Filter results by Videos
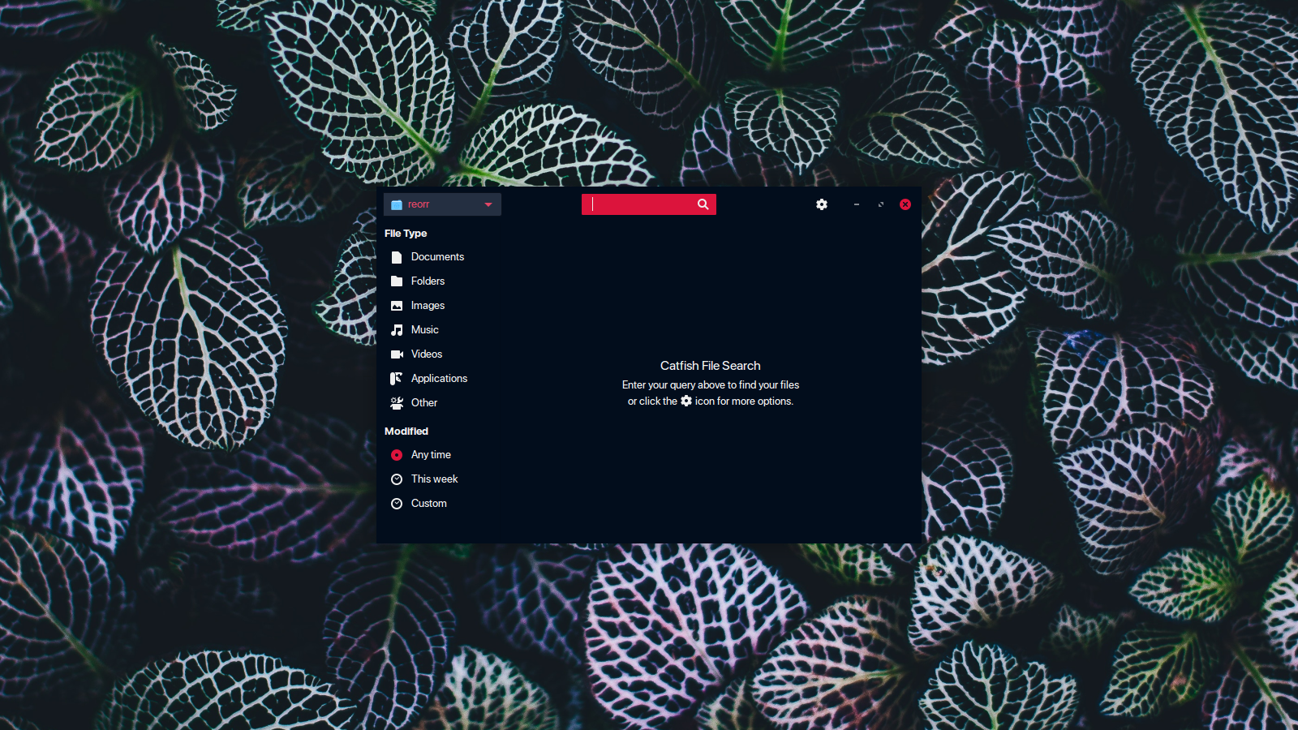Image resolution: width=1298 pixels, height=730 pixels. click(x=426, y=354)
